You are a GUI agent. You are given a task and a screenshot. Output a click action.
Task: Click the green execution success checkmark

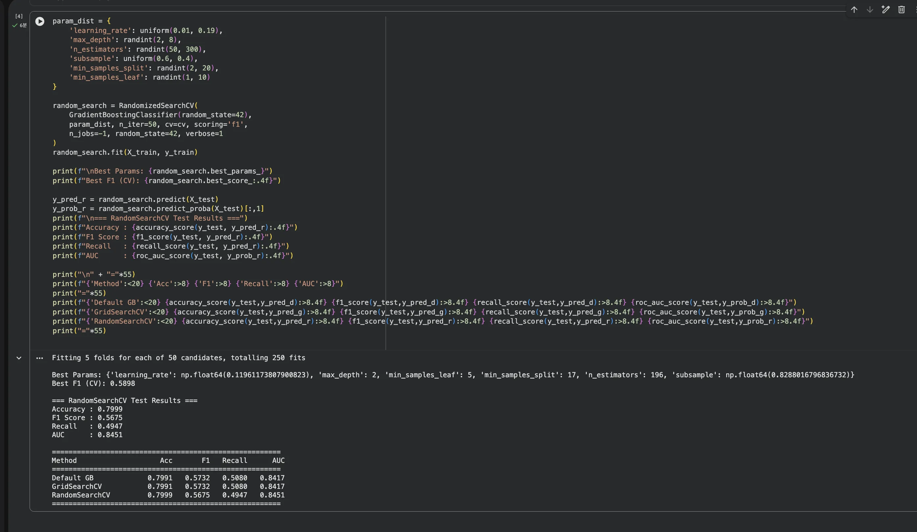pyautogui.click(x=15, y=25)
